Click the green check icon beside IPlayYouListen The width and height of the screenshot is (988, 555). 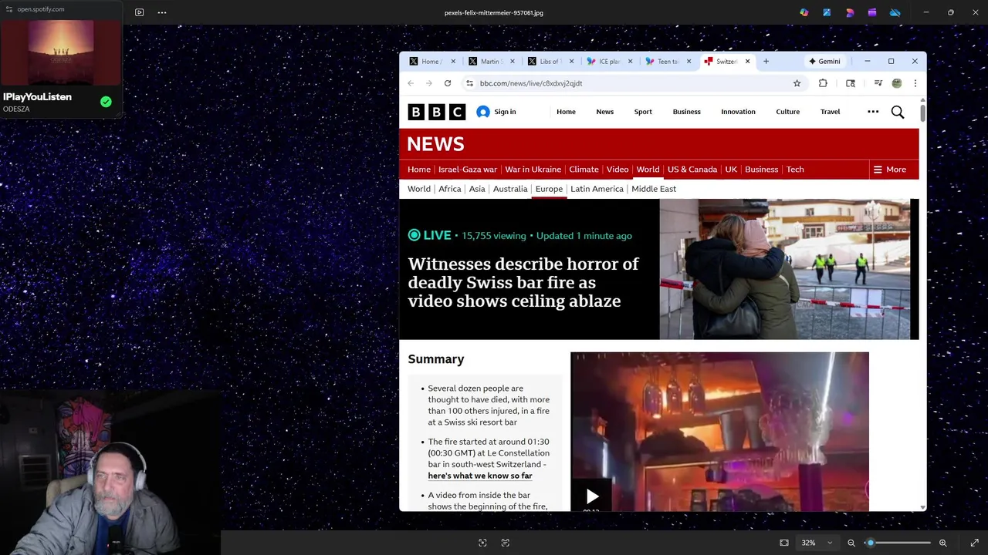click(x=106, y=102)
